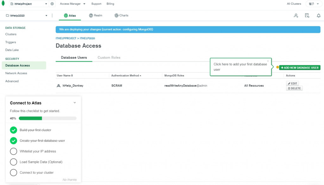Image resolution: width=324 pixels, height=185 pixels.
Task: Sort table by User Name
Action: pyautogui.click(x=65, y=75)
